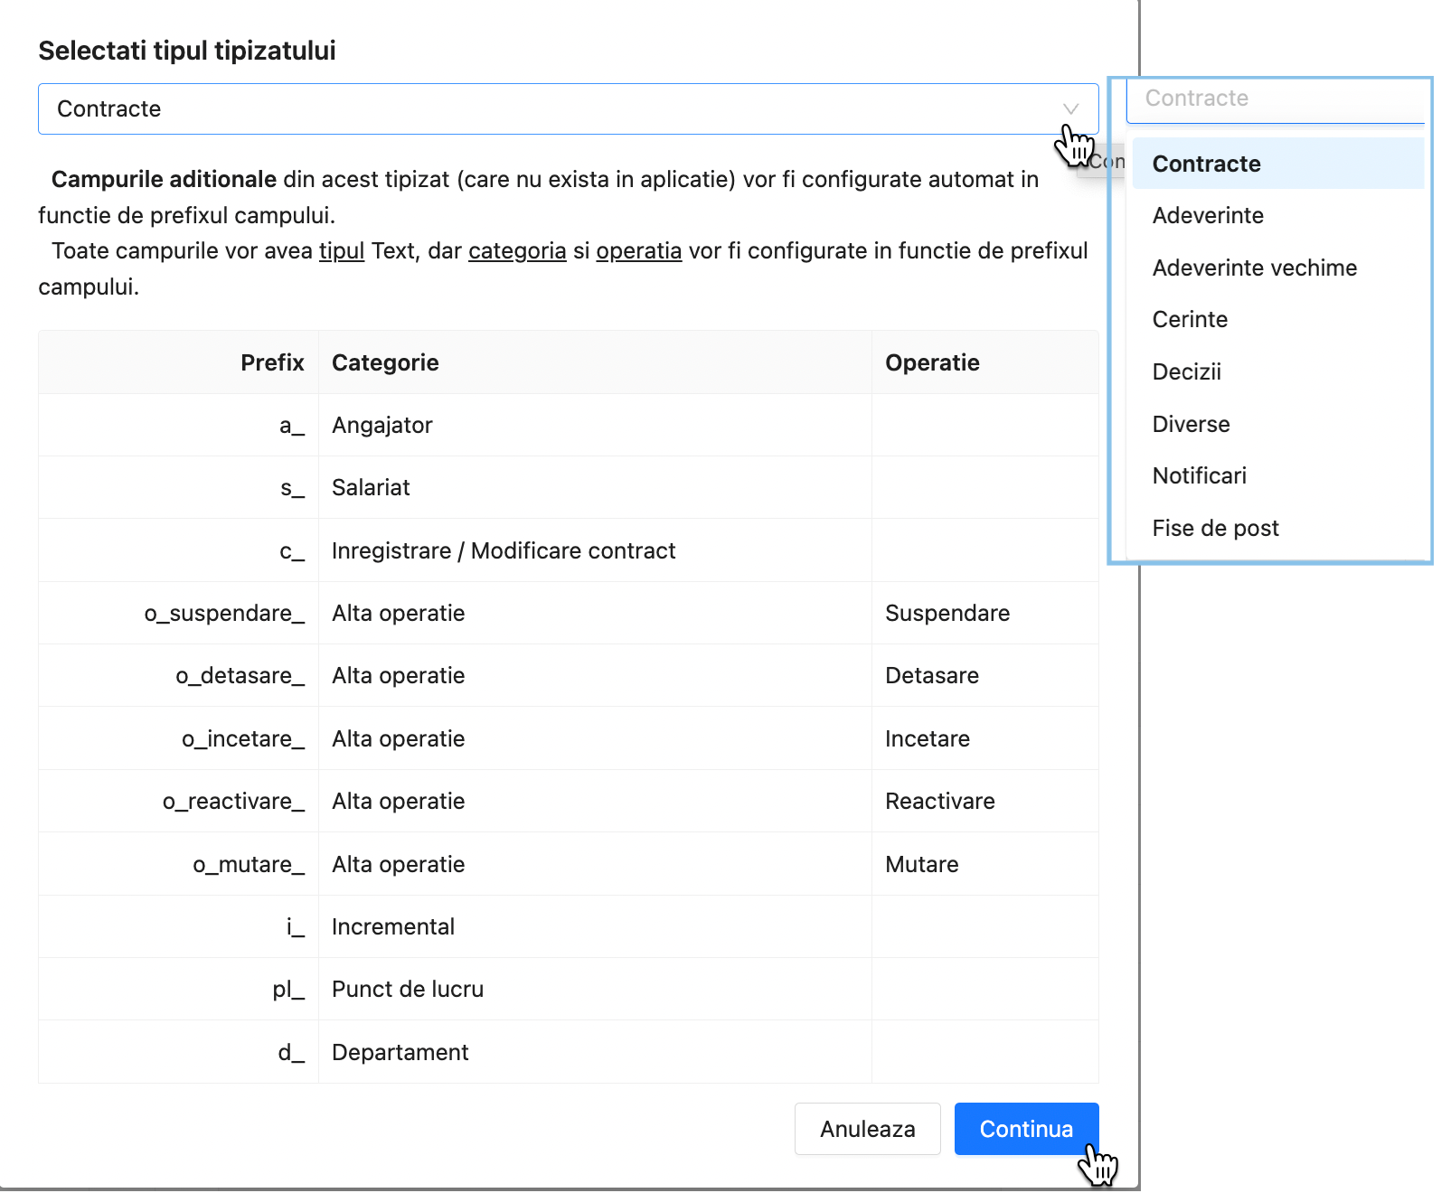
Task: Click the Mutare operation cell
Action: click(985, 864)
